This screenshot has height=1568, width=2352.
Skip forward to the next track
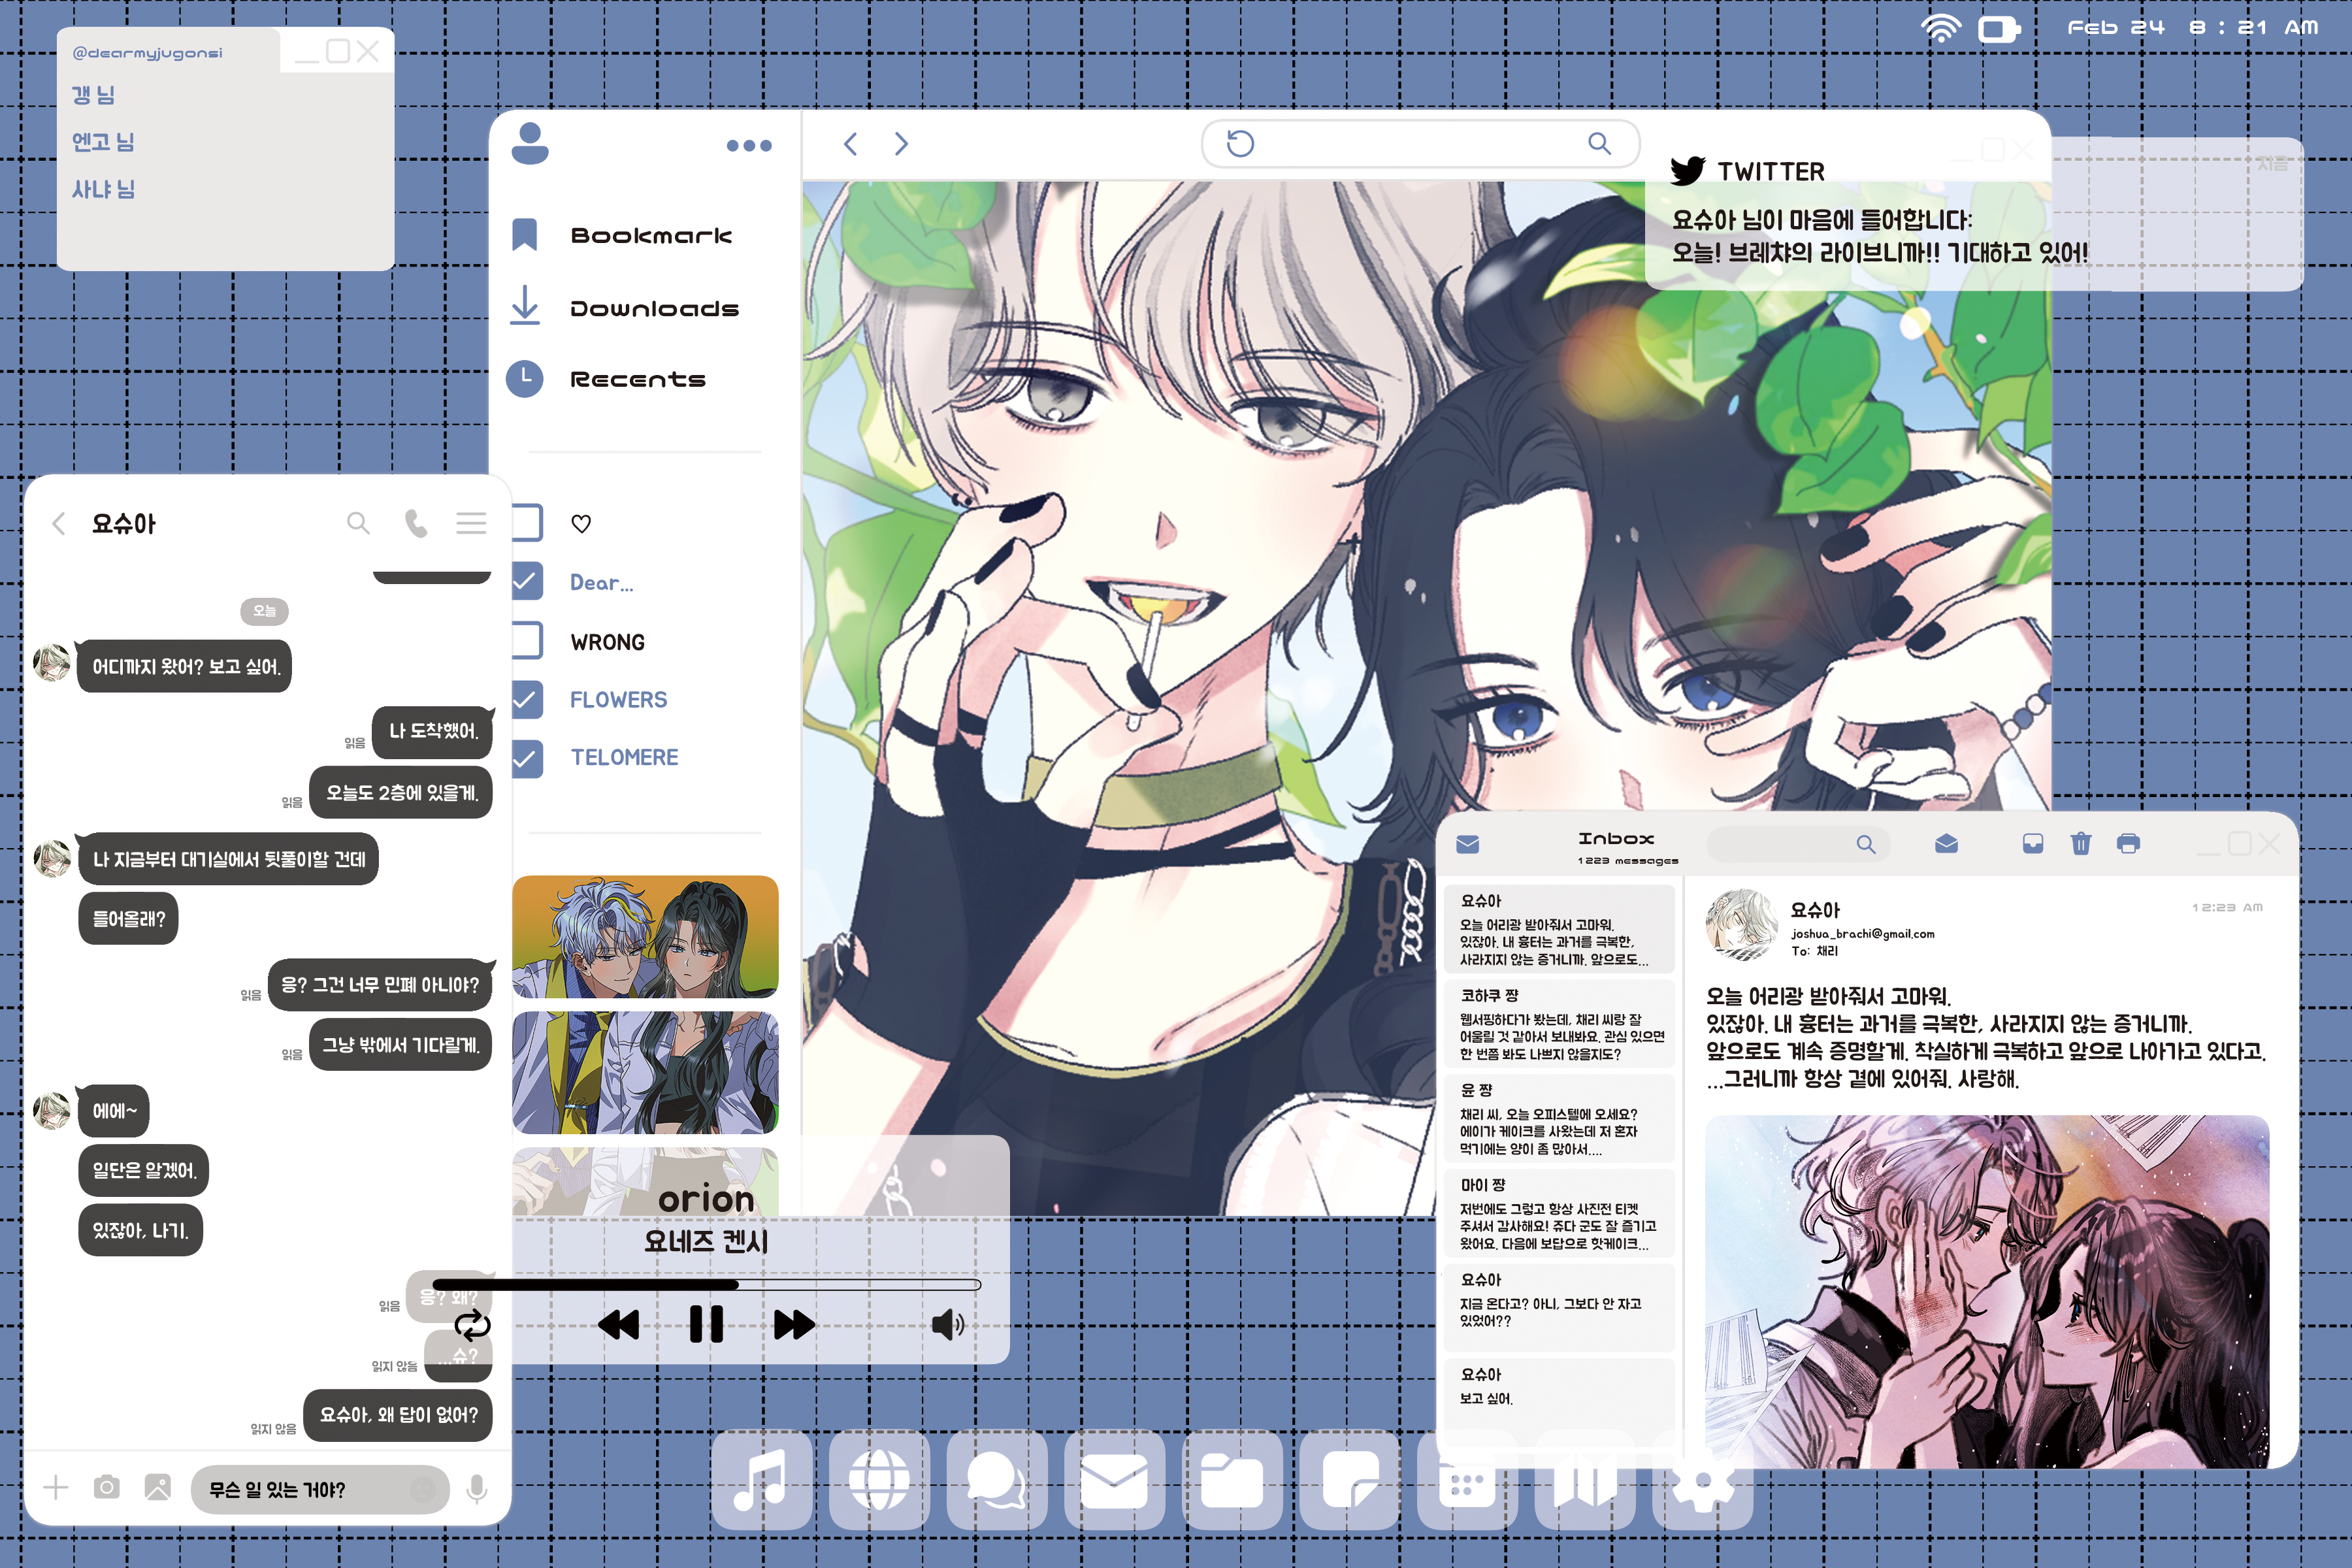click(x=795, y=1326)
